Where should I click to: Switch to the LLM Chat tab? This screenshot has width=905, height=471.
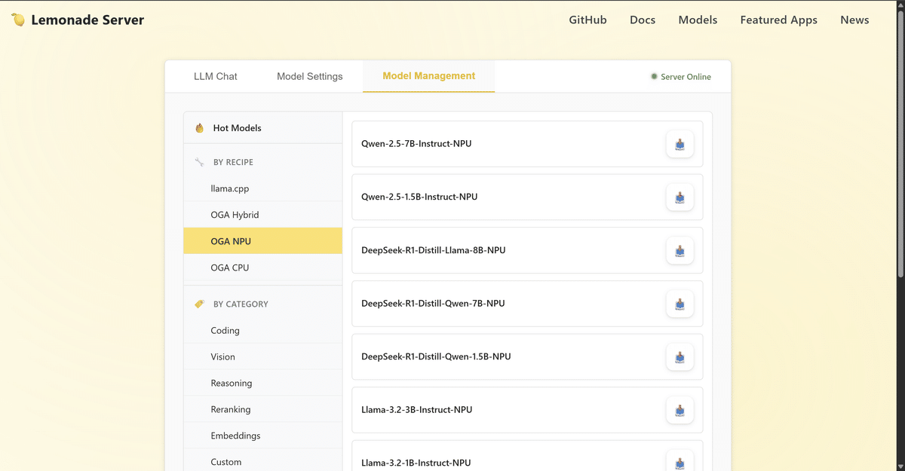pos(216,76)
